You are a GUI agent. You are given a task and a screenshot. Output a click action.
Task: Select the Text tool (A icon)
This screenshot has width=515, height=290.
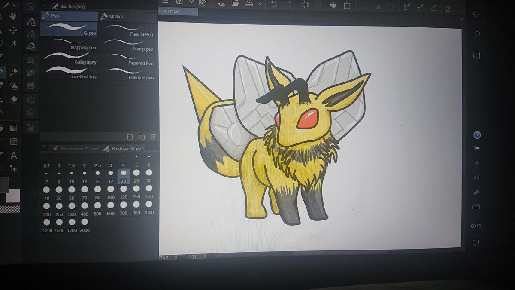13,156
